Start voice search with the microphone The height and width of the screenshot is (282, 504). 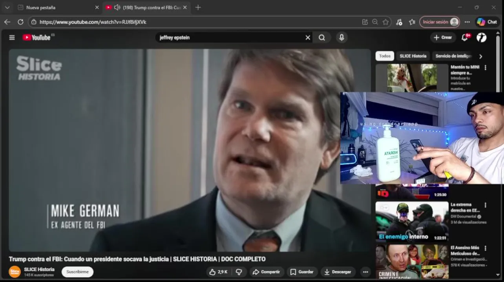click(x=341, y=38)
